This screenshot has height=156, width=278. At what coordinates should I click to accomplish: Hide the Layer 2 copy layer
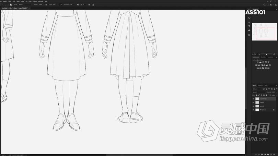[x=253, y=99]
